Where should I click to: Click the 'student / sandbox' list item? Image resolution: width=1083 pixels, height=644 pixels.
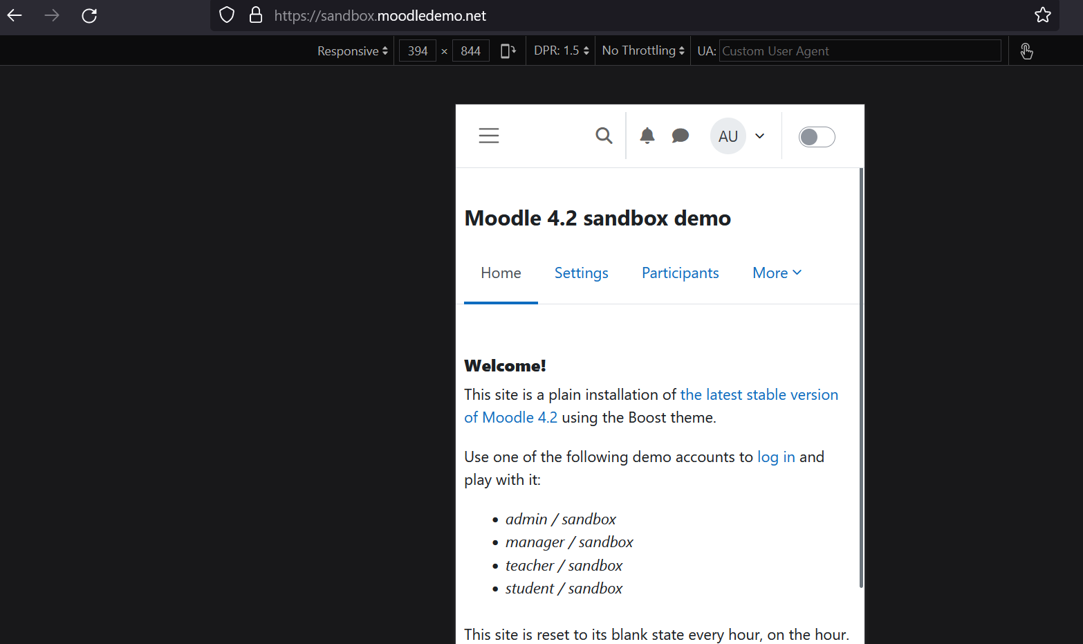564,588
